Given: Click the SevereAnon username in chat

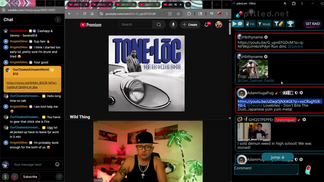Looking at the screenshot, I should click(x=18, y=31).
